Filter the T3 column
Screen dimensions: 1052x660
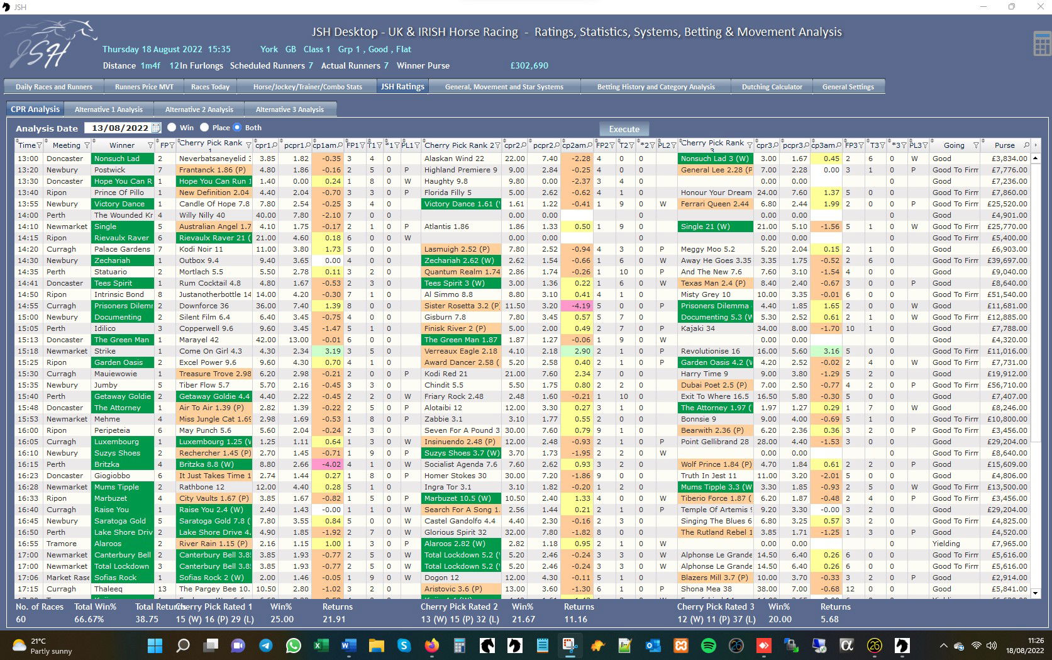point(882,145)
